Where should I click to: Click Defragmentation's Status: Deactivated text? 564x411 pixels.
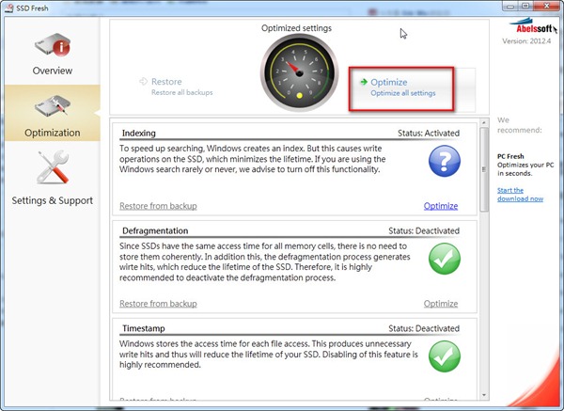tap(424, 230)
